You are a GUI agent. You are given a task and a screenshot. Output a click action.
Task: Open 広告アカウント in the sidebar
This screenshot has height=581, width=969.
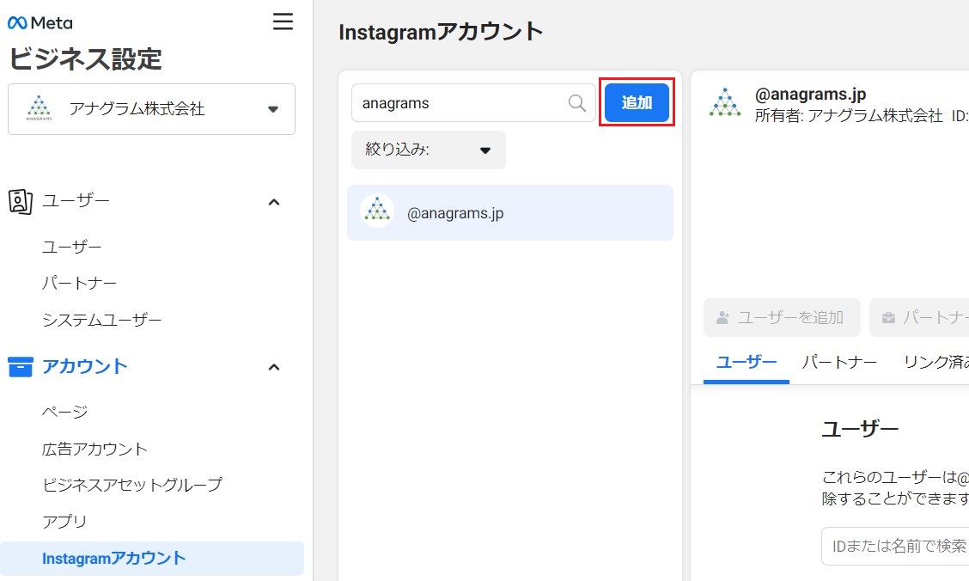pos(94,449)
